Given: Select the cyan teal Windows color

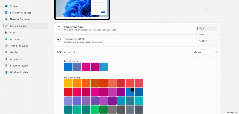Looking at the screenshot, I should [x=139, y=101].
